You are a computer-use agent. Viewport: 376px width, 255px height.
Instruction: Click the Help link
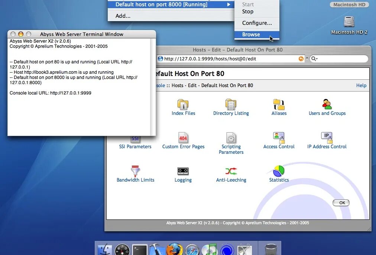tap(361, 85)
